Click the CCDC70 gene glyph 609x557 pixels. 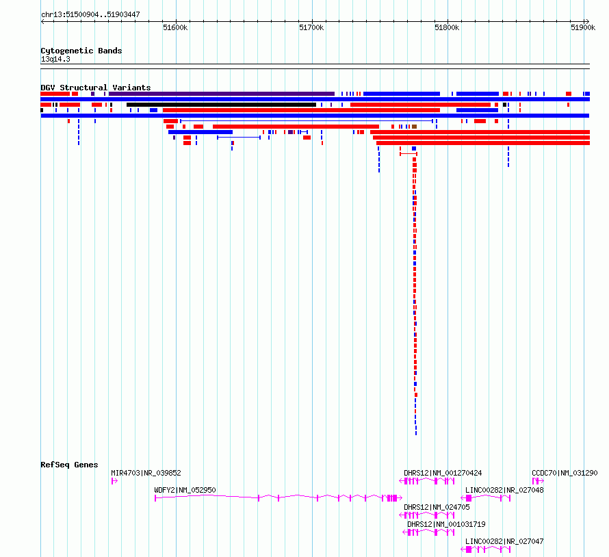(538, 481)
